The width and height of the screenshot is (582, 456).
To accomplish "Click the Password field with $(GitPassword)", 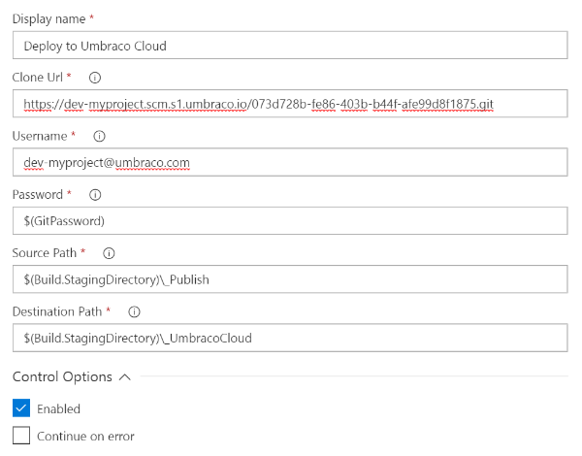I will [290, 221].
